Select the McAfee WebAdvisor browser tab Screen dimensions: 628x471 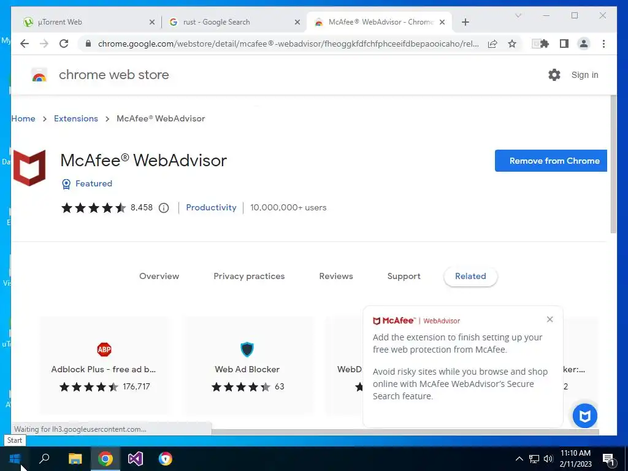point(379,22)
